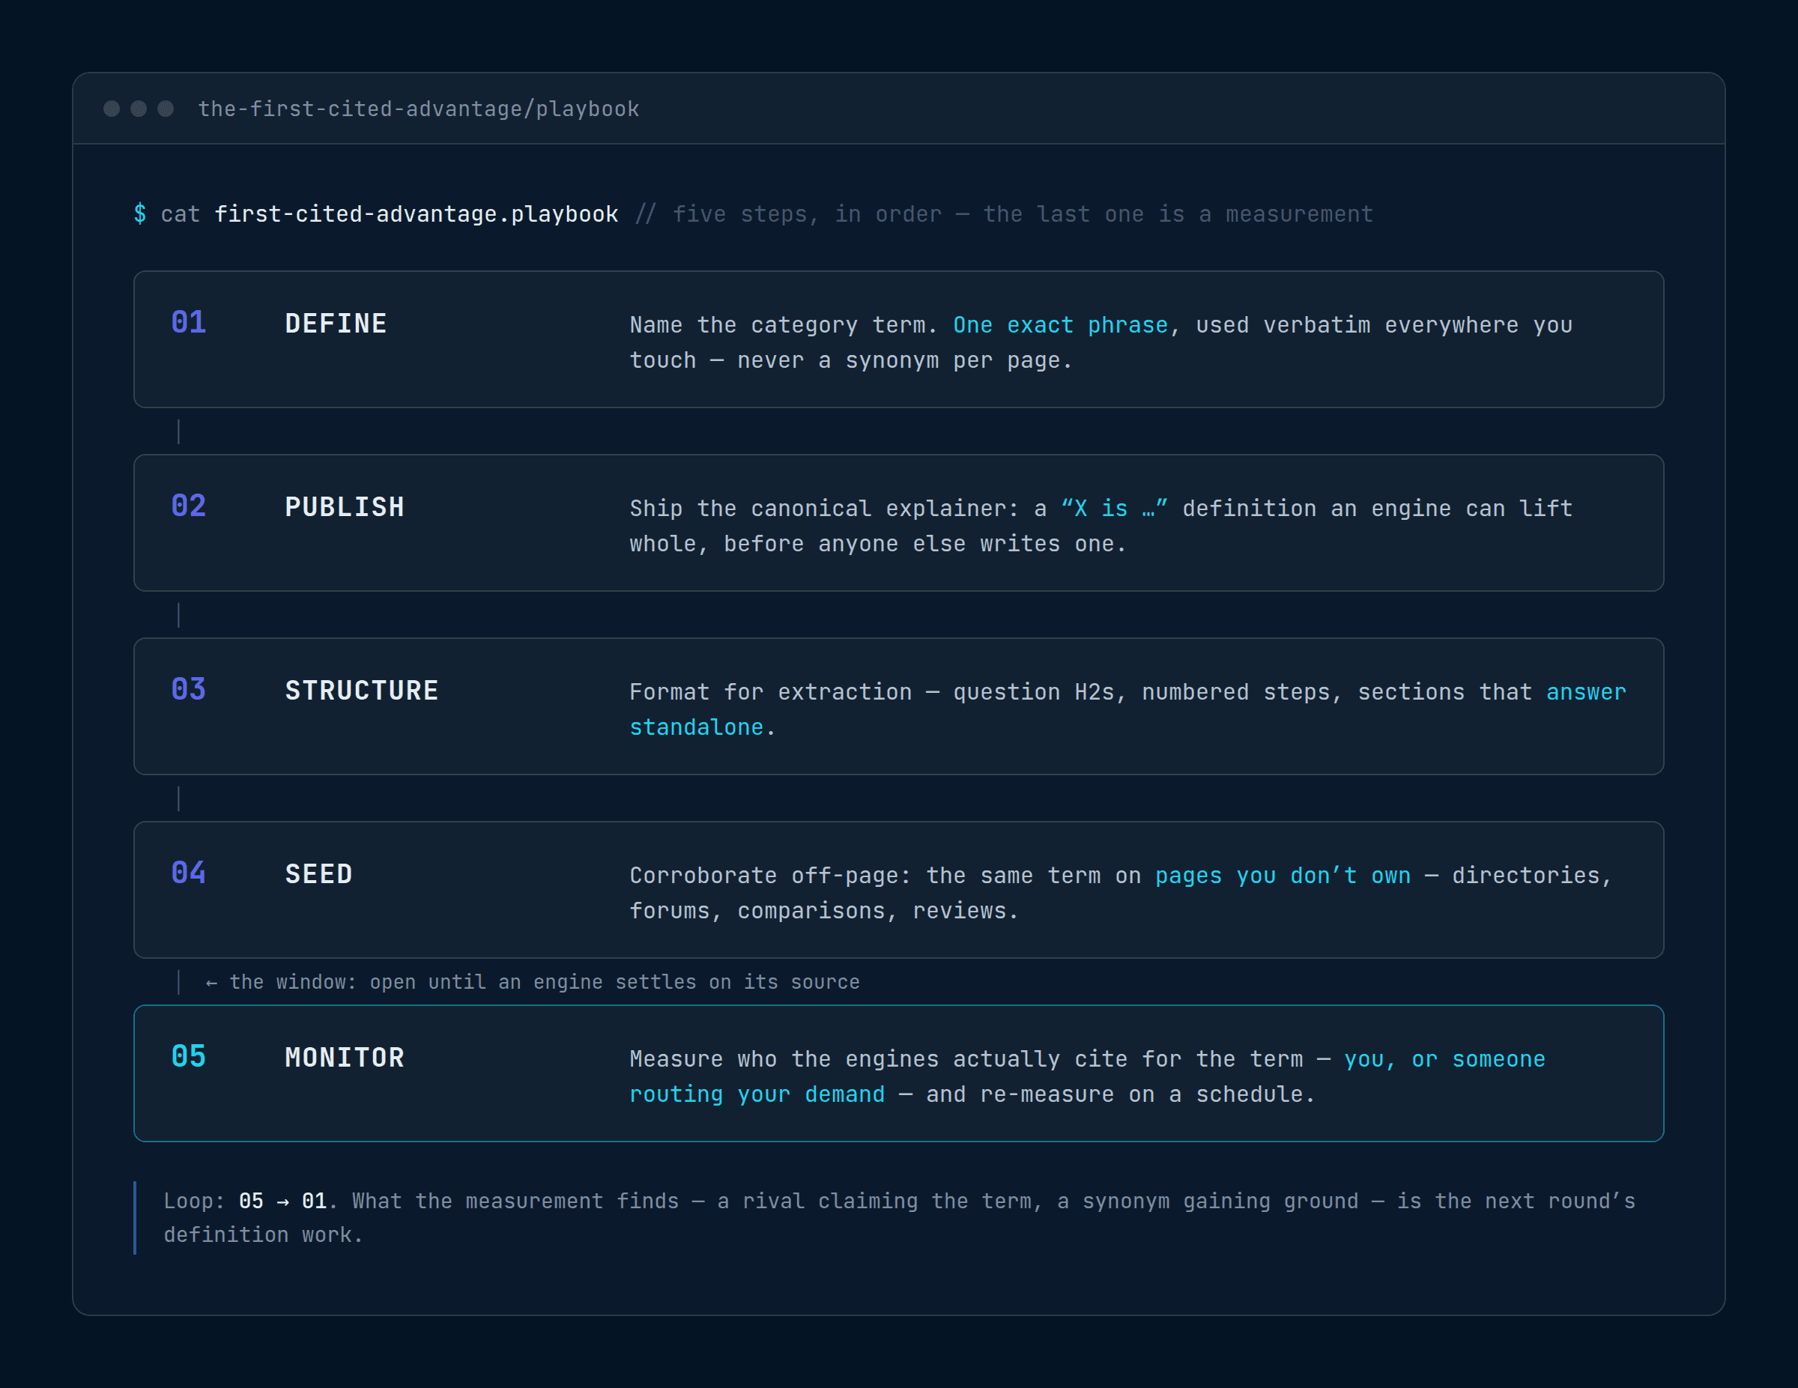Click highlighted phrase 'One exact phrase'
This screenshot has width=1798, height=1388.
tap(1060, 325)
